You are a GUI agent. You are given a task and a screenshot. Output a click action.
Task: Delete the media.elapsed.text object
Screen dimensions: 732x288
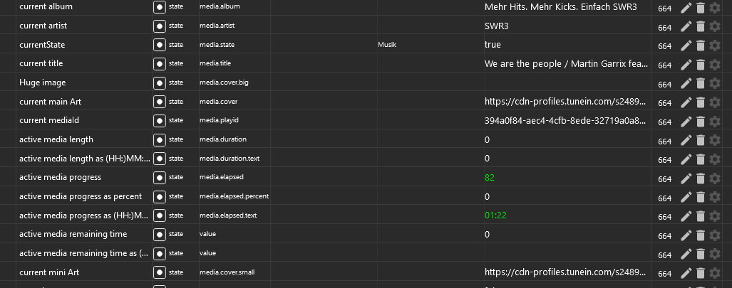[x=700, y=216]
